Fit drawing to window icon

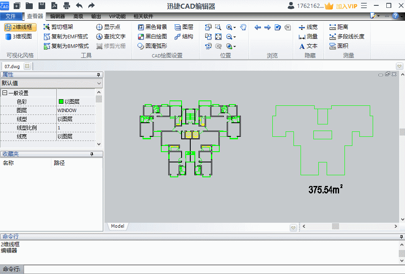pos(218,36)
